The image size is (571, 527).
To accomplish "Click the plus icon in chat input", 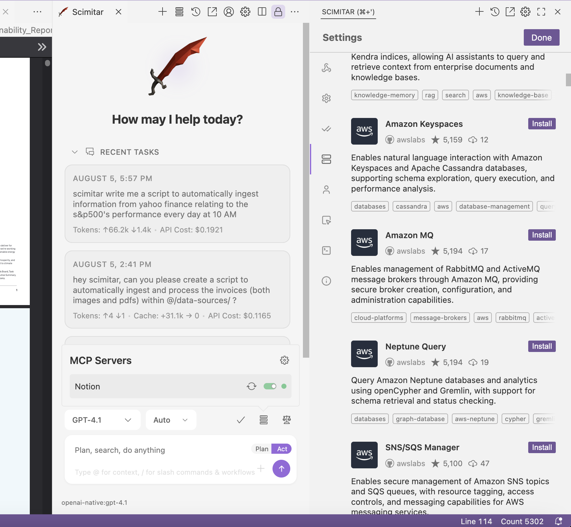I will pos(261,468).
